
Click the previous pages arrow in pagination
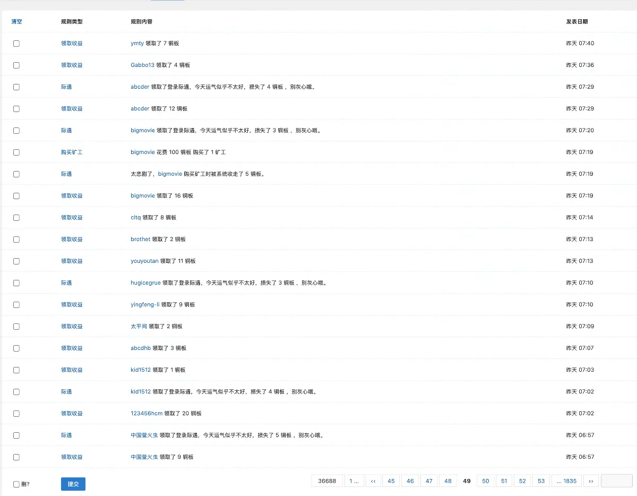(373, 481)
